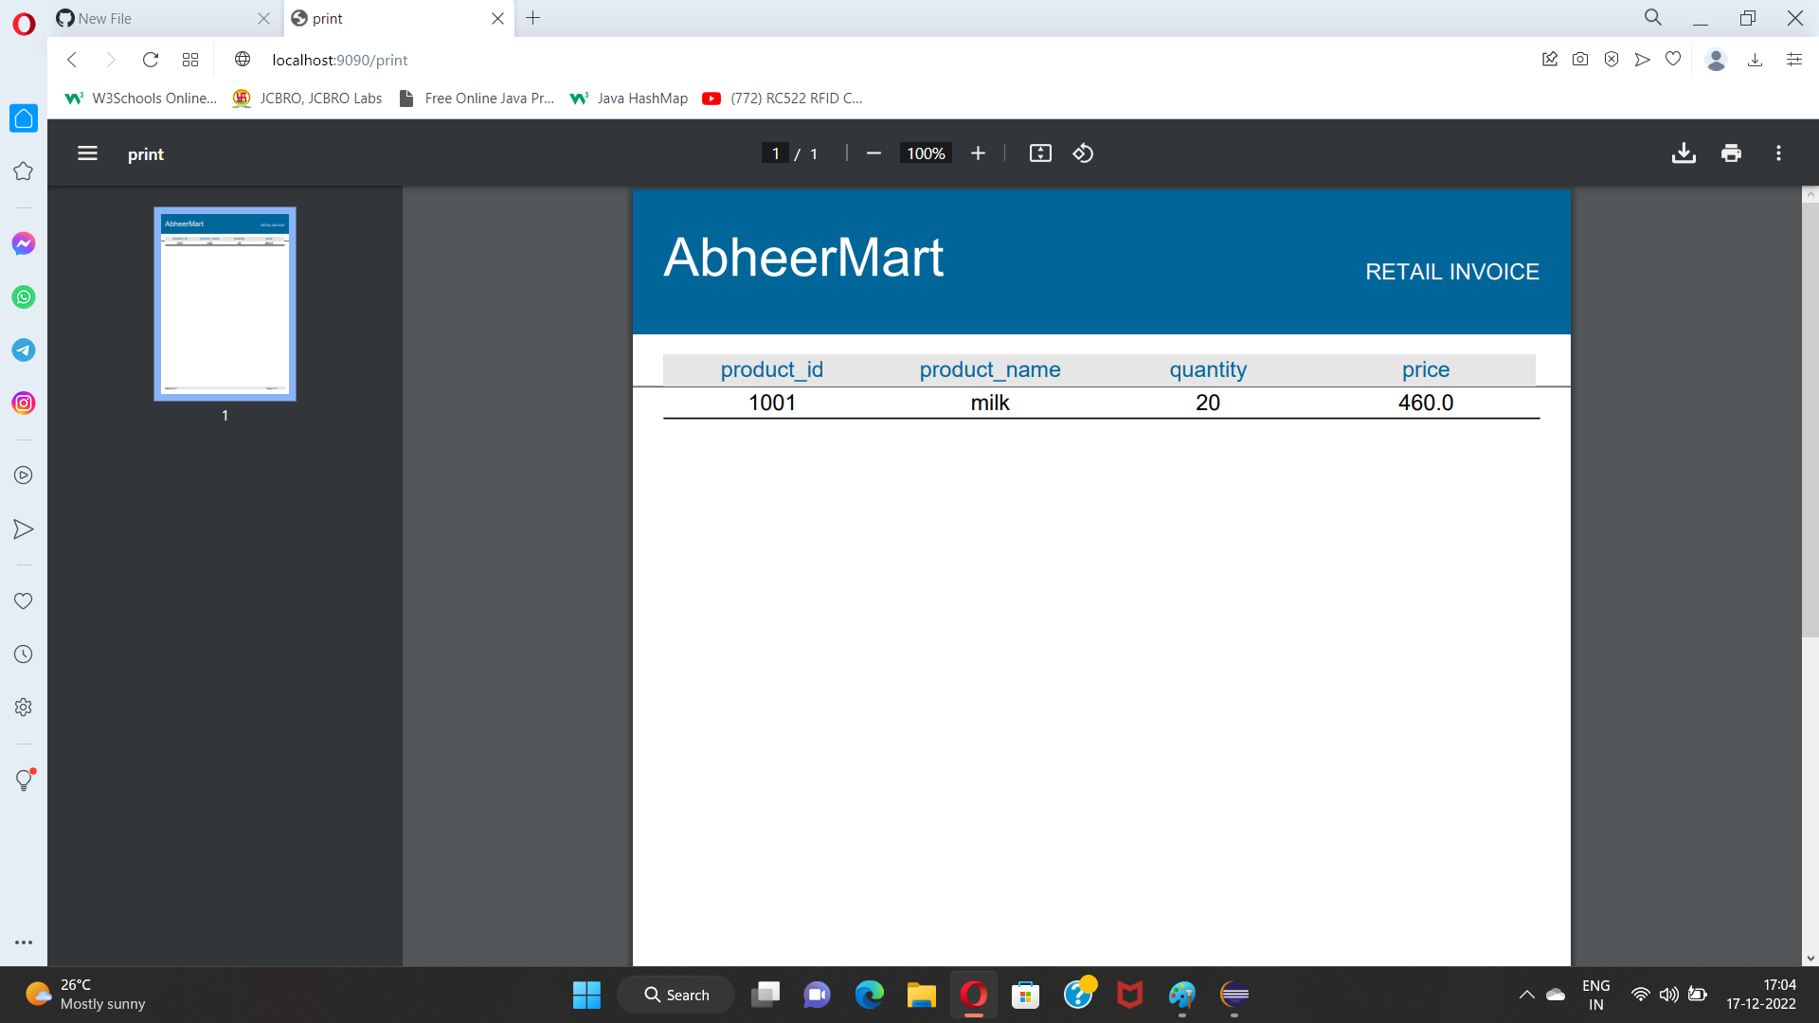This screenshot has height=1023, width=1819.
Task: Expand the hidden icons tray arrow
Action: [x=1525, y=995]
